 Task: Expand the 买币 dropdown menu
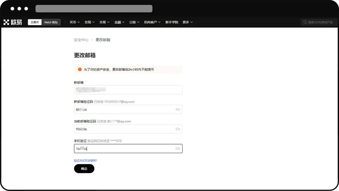tap(74, 22)
